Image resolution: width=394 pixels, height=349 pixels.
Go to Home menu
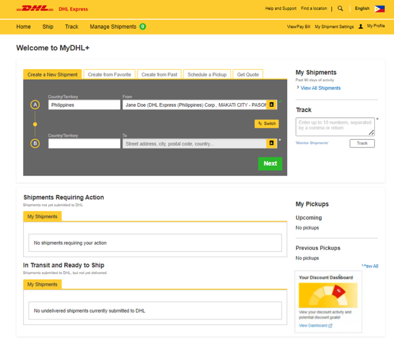point(24,27)
